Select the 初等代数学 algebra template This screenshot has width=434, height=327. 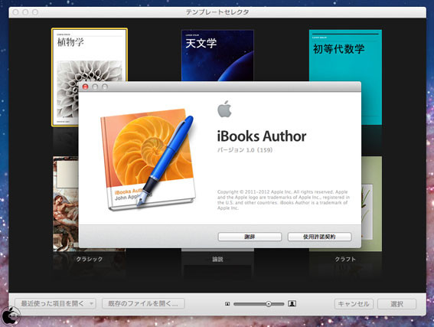click(345, 55)
